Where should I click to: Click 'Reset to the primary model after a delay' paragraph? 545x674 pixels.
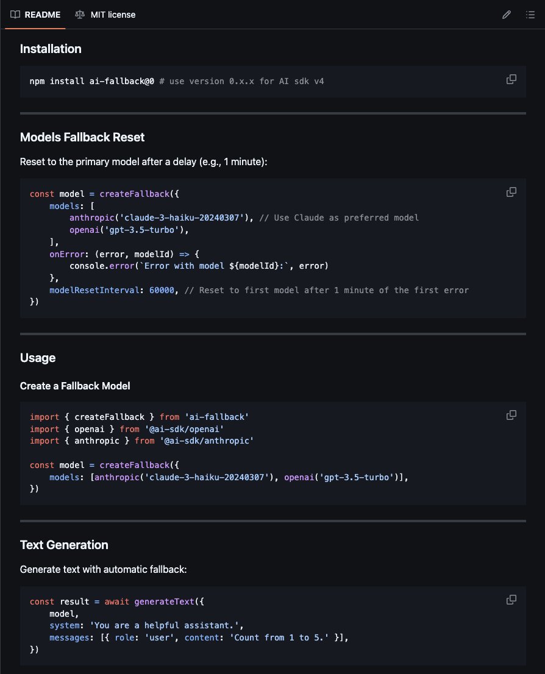coord(144,162)
